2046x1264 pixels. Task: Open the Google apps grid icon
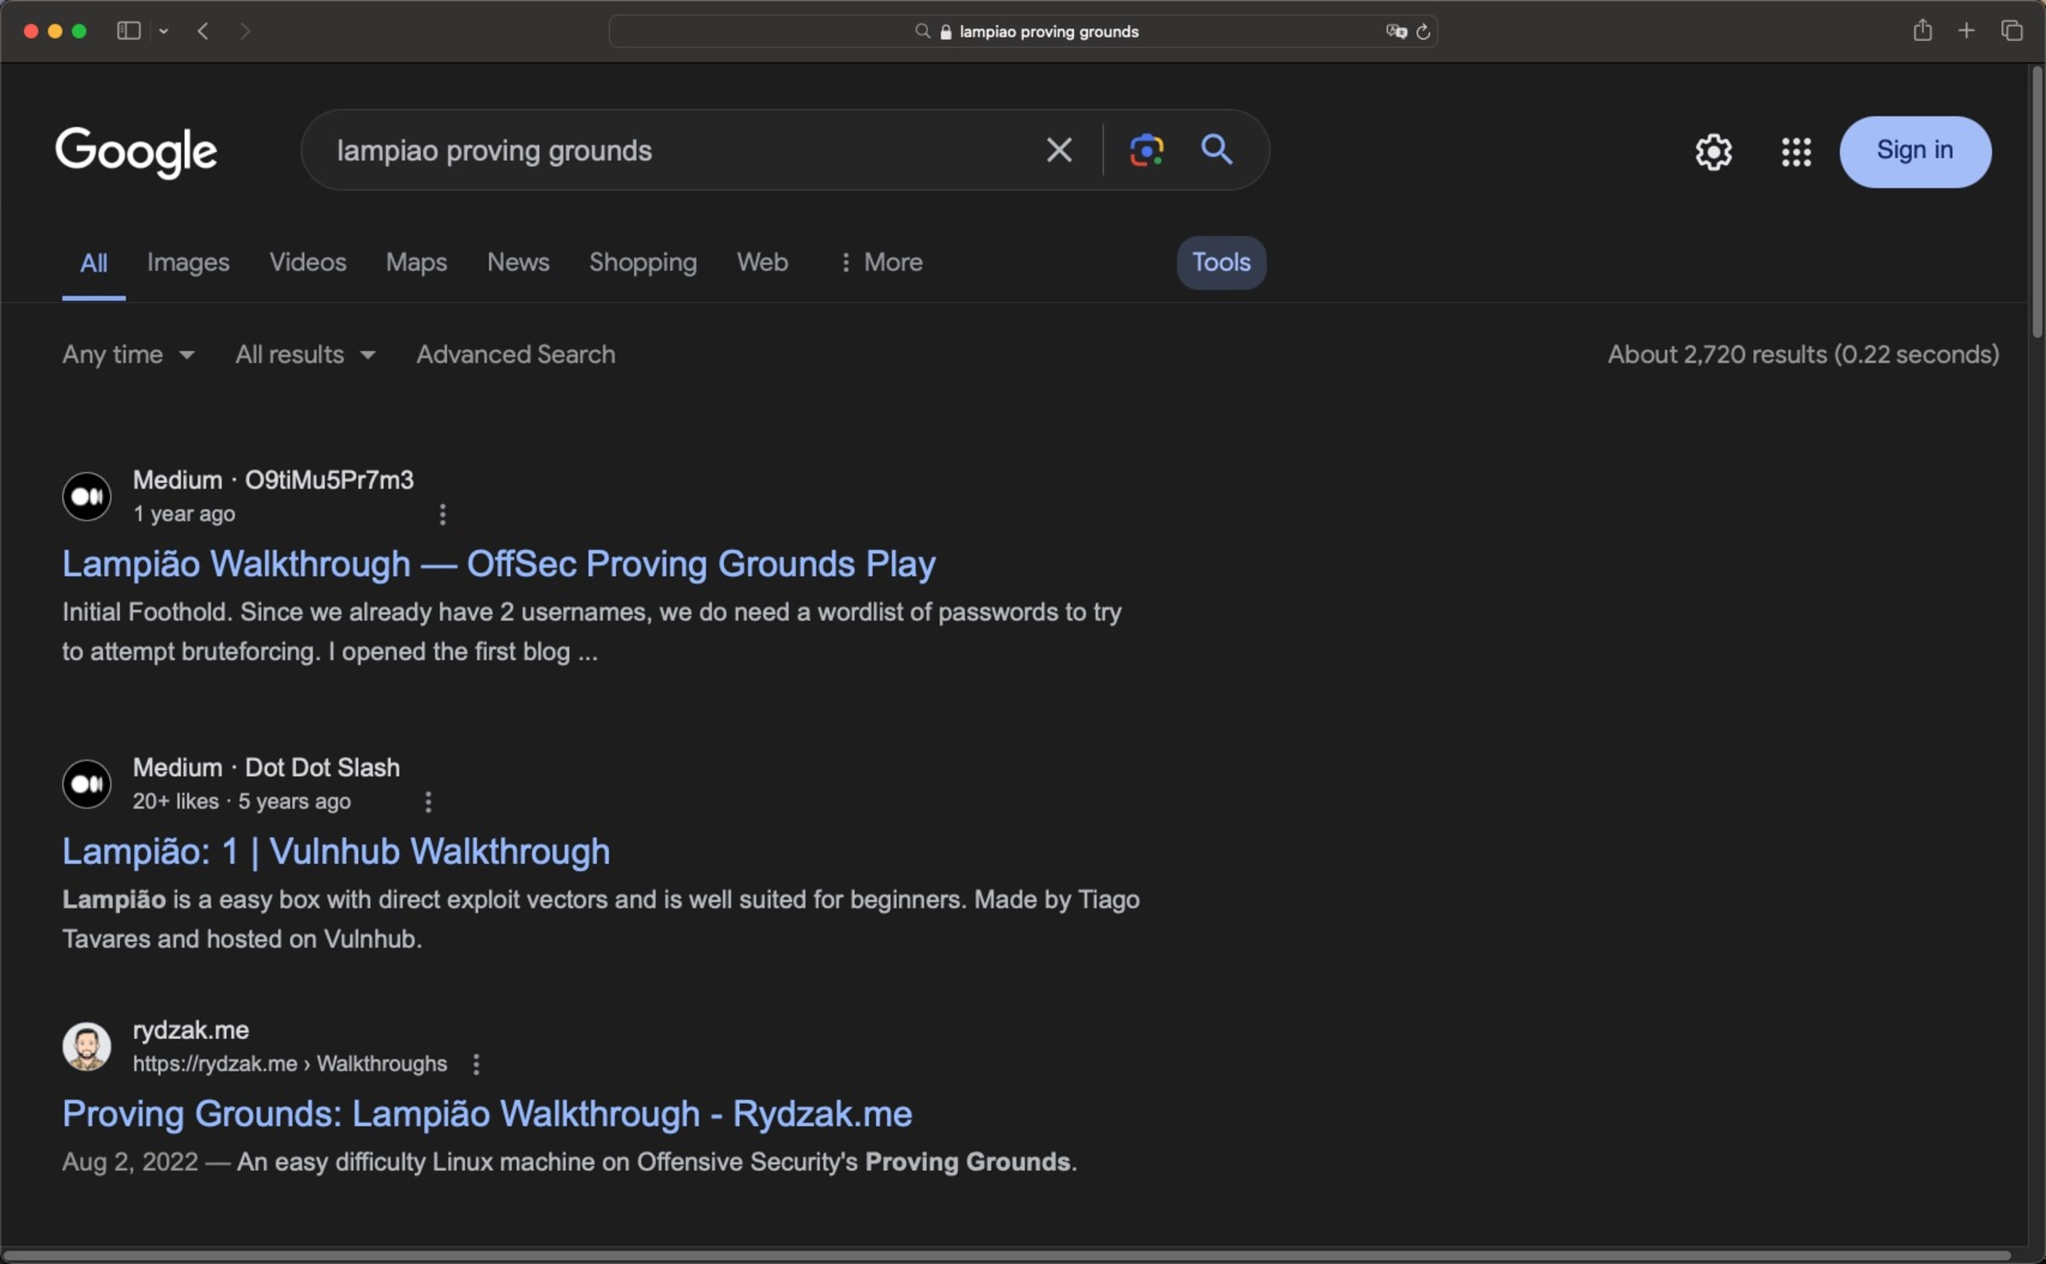(x=1796, y=152)
